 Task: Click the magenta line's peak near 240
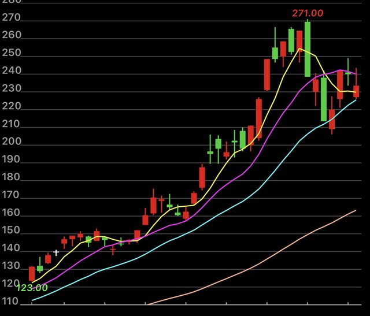pyautogui.click(x=341, y=70)
